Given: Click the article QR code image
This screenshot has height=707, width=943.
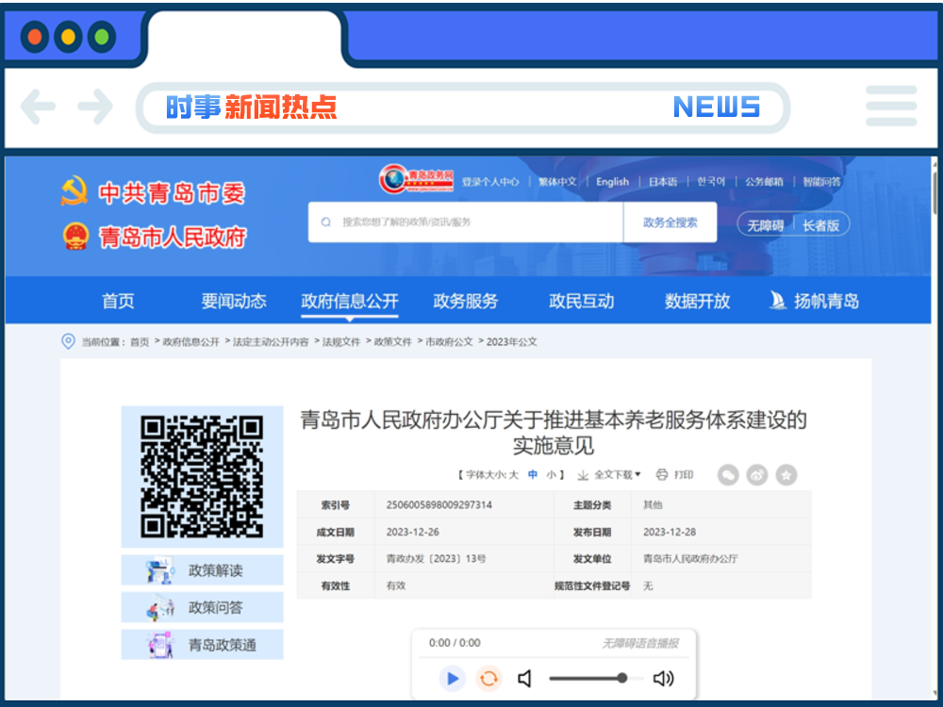Looking at the screenshot, I should tap(202, 474).
